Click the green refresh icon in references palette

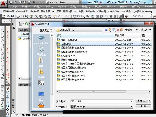tap(27, 24)
